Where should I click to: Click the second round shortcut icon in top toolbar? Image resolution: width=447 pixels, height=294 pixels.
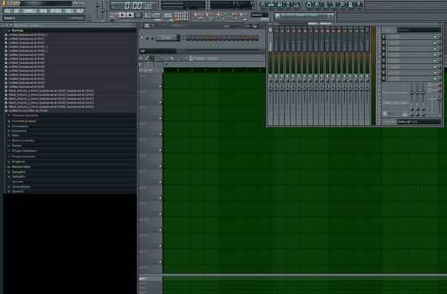click(x=271, y=5)
